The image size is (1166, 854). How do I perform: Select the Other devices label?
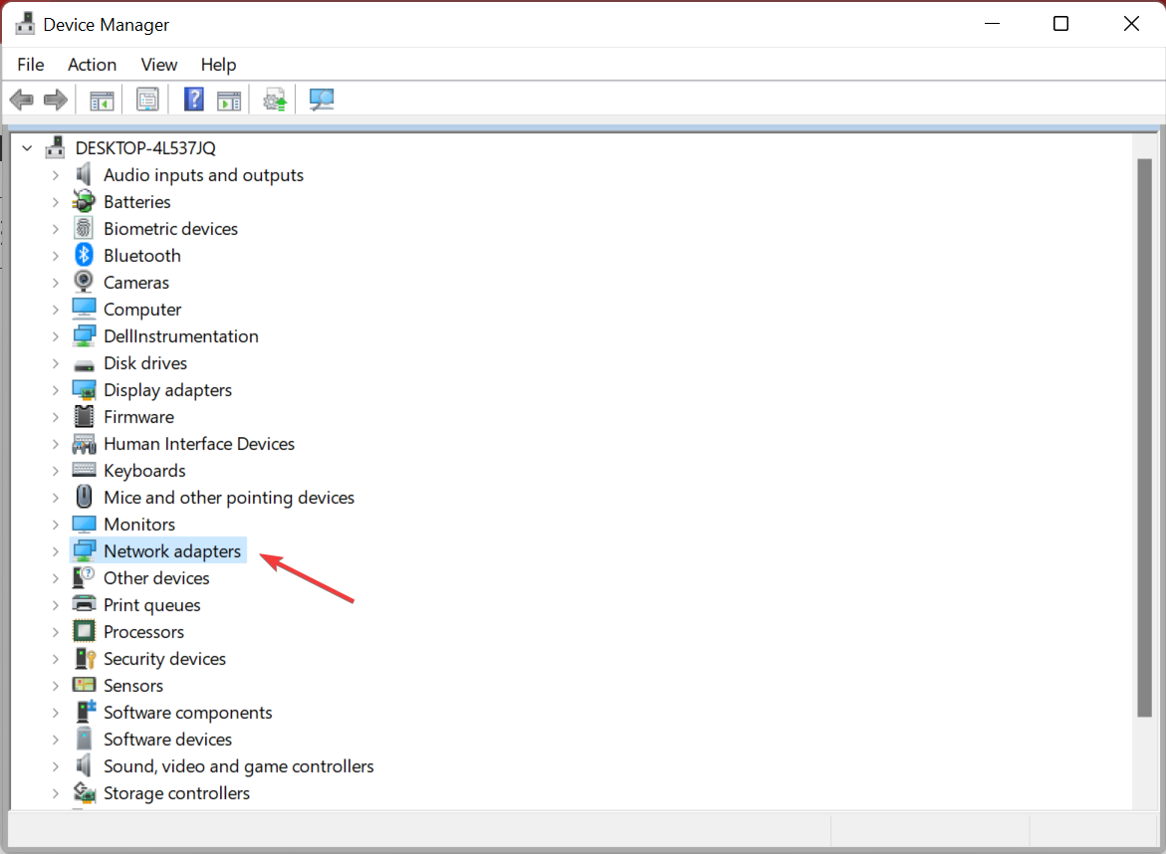pos(157,577)
